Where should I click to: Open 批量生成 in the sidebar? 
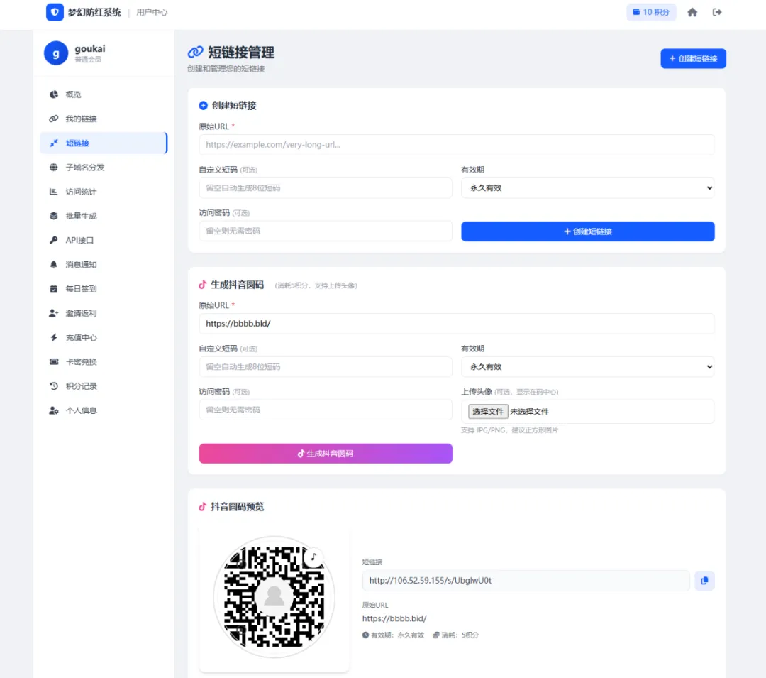(x=104, y=216)
